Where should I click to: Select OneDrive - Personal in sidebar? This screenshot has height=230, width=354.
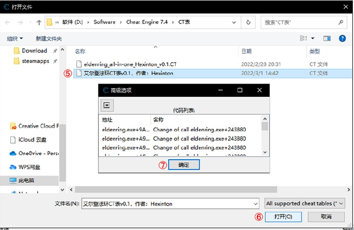pos(34,153)
